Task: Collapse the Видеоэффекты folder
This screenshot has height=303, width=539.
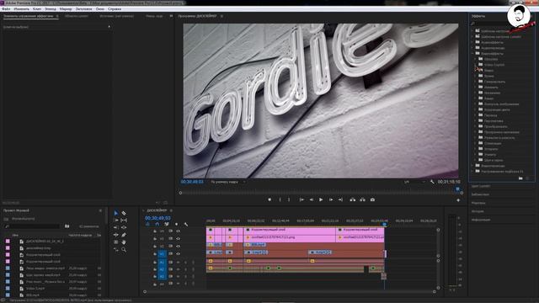Action: [472, 54]
